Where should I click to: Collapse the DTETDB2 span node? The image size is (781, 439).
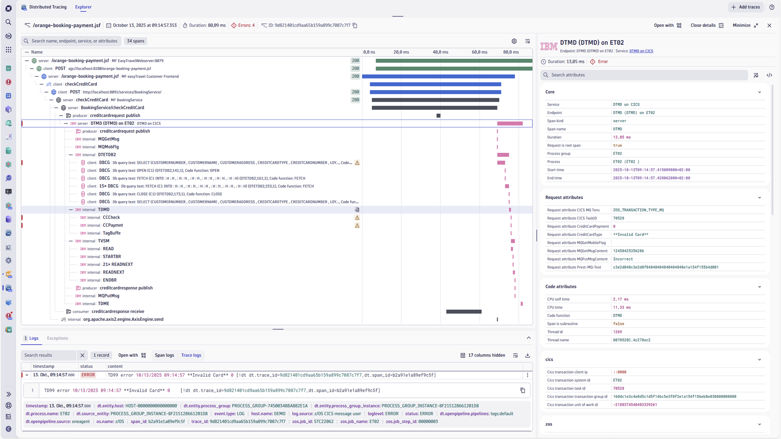click(x=71, y=155)
